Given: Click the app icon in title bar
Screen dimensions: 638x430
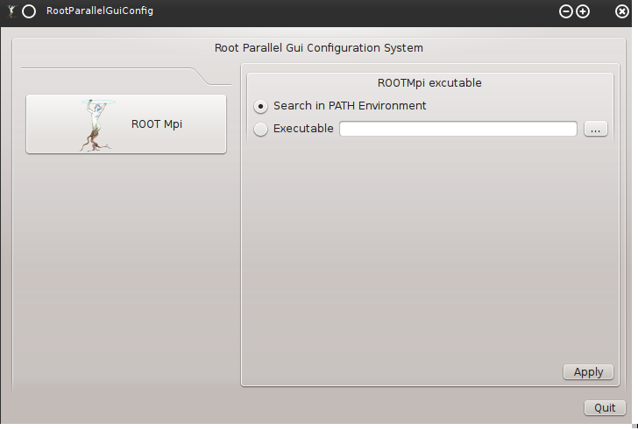Looking at the screenshot, I should [11, 11].
